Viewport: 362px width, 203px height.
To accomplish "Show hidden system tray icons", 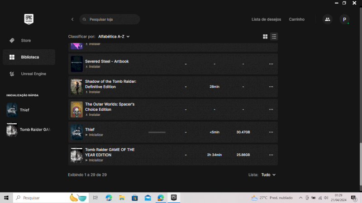I will 300,198.
